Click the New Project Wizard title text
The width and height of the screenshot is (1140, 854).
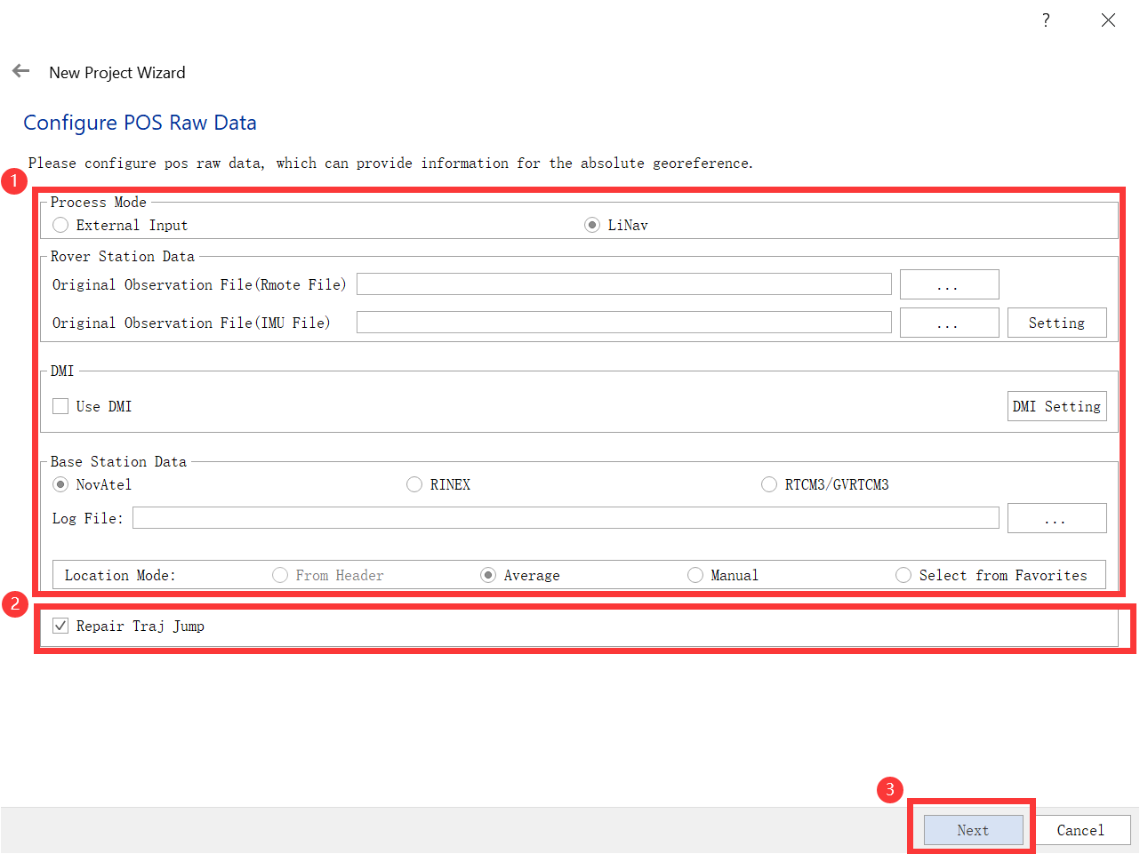[117, 73]
